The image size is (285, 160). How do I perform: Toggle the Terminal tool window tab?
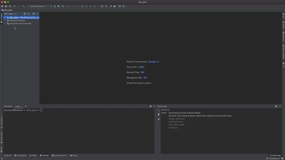pyautogui.click(x=44, y=156)
